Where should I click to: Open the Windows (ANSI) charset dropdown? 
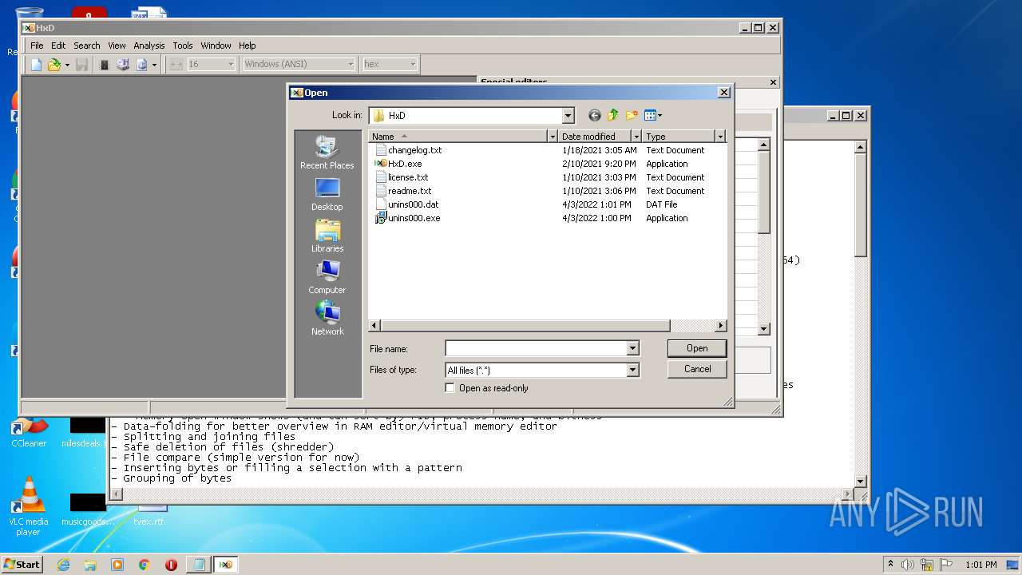click(x=351, y=64)
